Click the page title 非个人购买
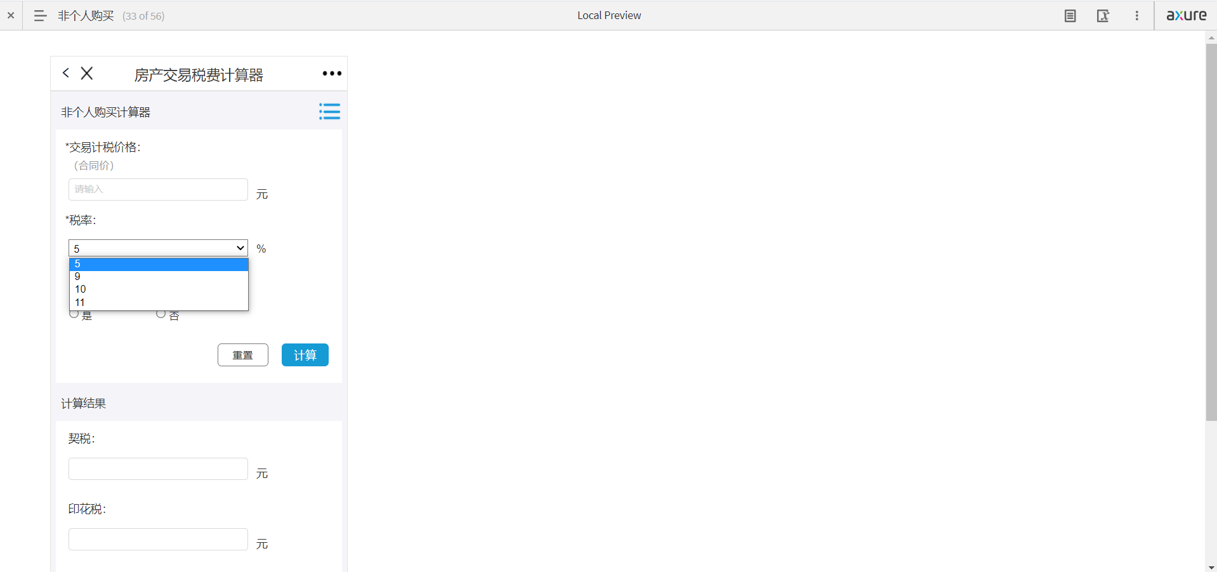Screen dimensions: 1217x572 coord(86,16)
